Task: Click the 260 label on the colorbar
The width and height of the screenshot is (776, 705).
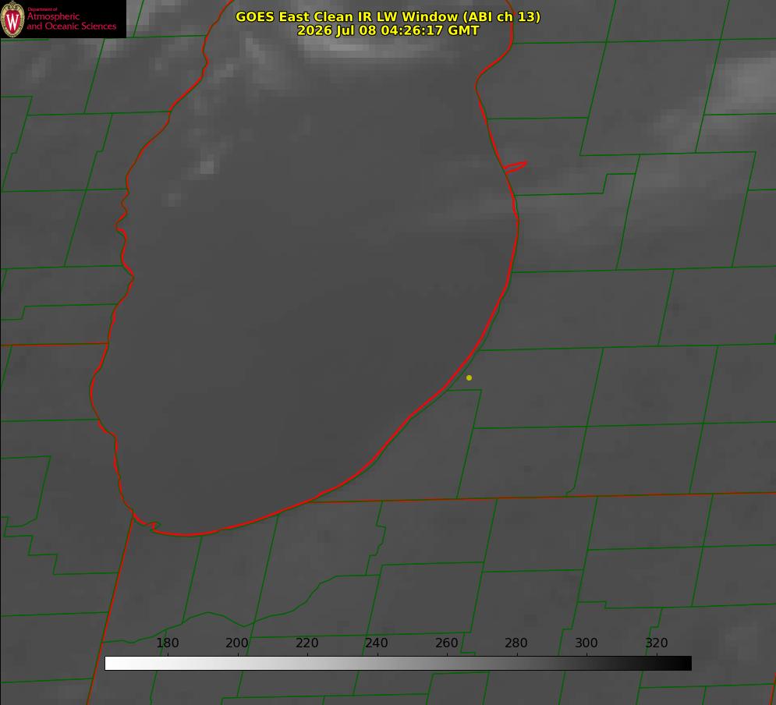Action: [446, 643]
